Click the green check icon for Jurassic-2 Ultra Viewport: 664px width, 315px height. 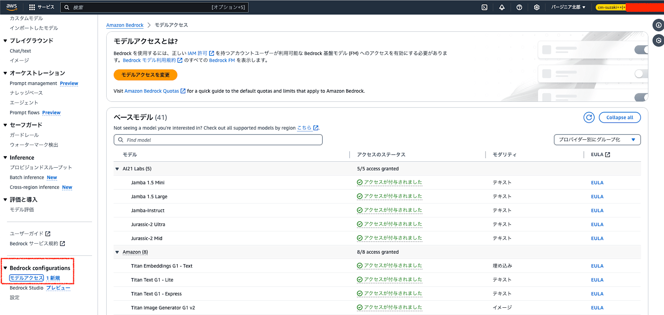click(x=360, y=224)
